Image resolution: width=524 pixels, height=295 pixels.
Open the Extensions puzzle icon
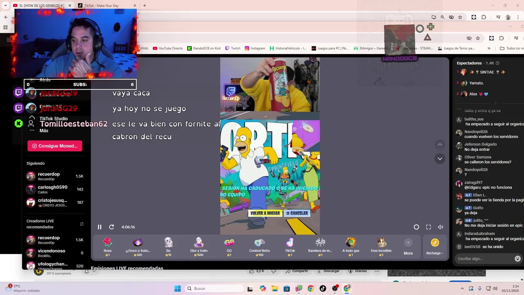coord(483,17)
